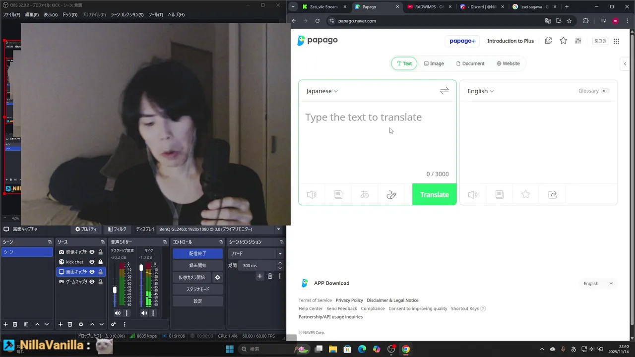635x357 pixels.
Task: Open the フェード transition dropdown
Action: click(255, 253)
